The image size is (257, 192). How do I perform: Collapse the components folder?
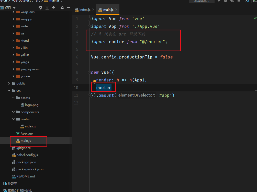[14, 112]
